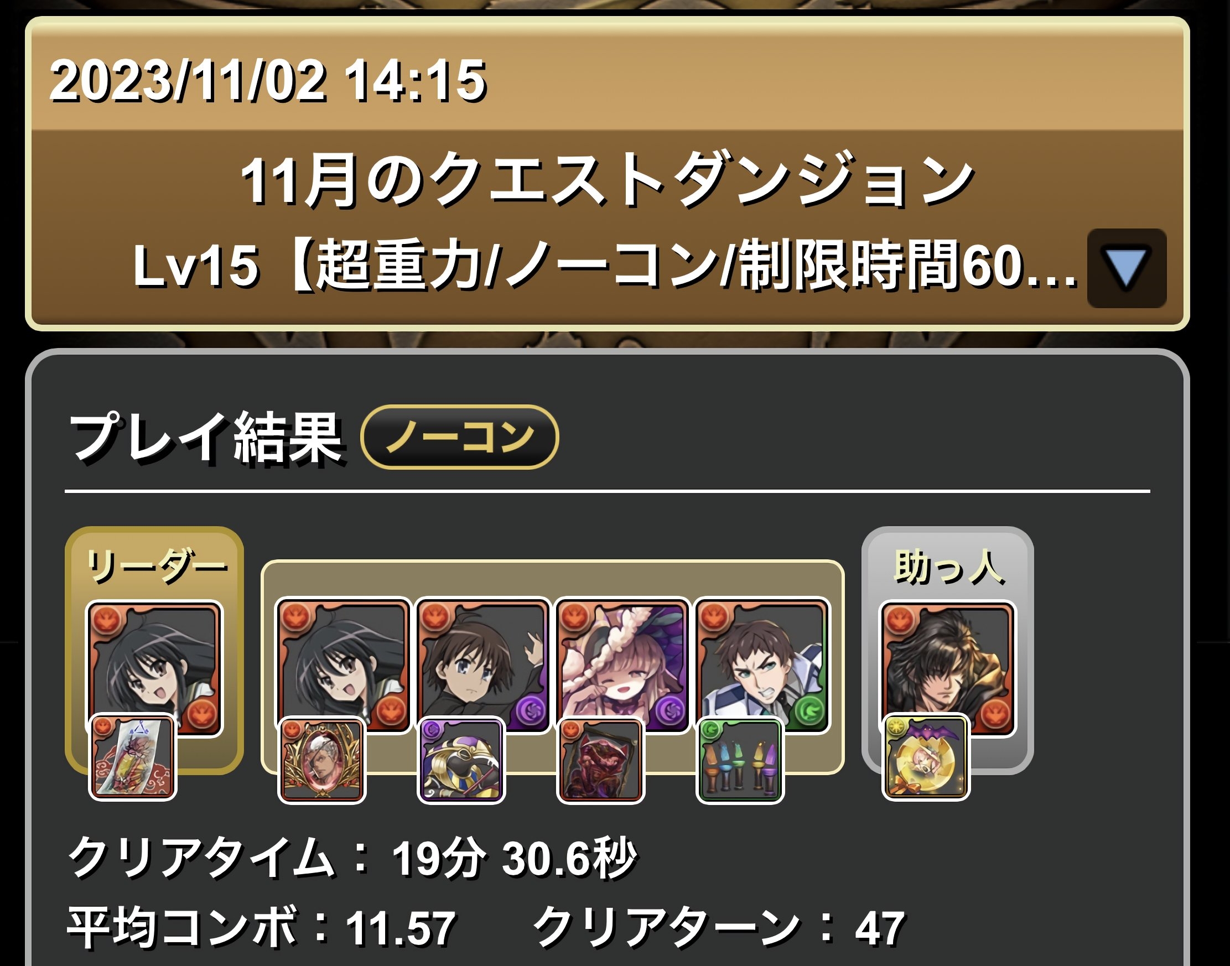Open the golden mirror portrait assist icon
Viewport: 1230px width, 966px height.
(322, 760)
